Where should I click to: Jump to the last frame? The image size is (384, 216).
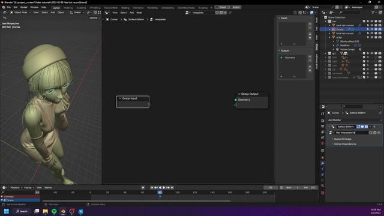click(172, 188)
